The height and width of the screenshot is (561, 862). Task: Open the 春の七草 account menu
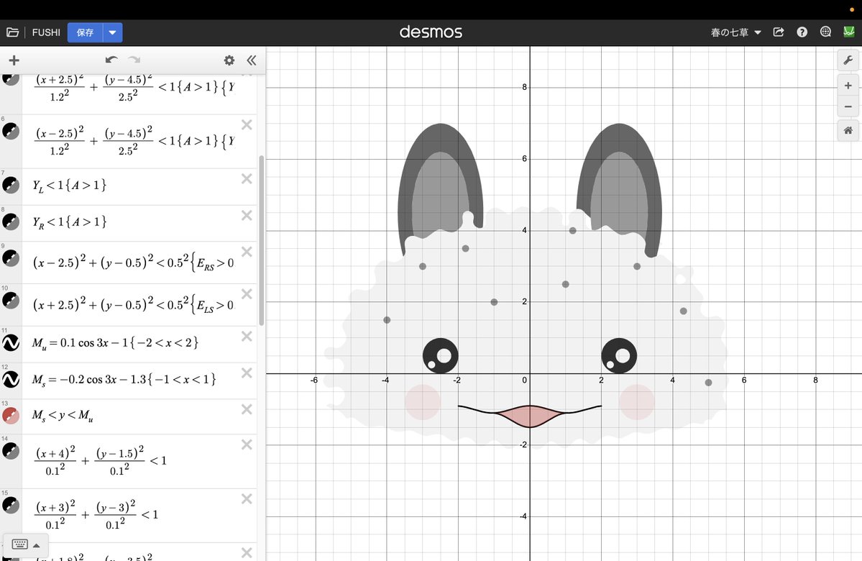point(735,32)
